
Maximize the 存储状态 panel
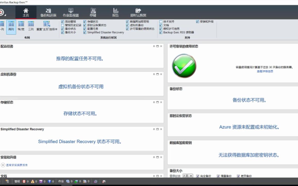click(157, 102)
